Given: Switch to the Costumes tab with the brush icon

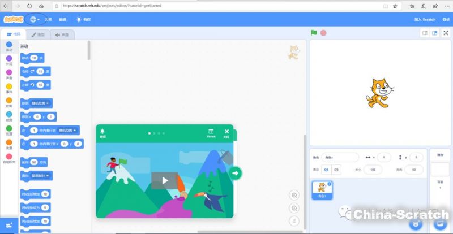Looking at the screenshot, I should (x=38, y=34).
